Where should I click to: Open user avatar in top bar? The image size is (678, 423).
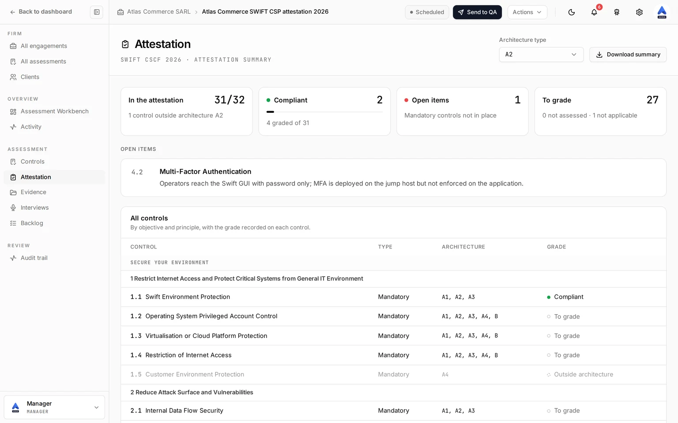[x=662, y=12]
